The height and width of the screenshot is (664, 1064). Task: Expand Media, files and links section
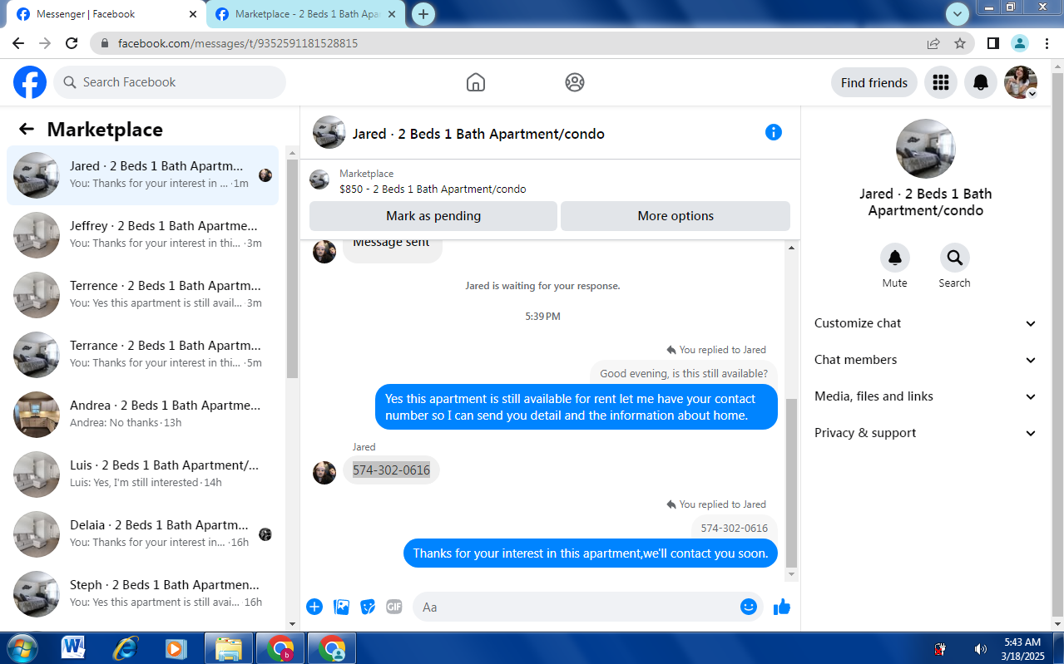coord(926,396)
